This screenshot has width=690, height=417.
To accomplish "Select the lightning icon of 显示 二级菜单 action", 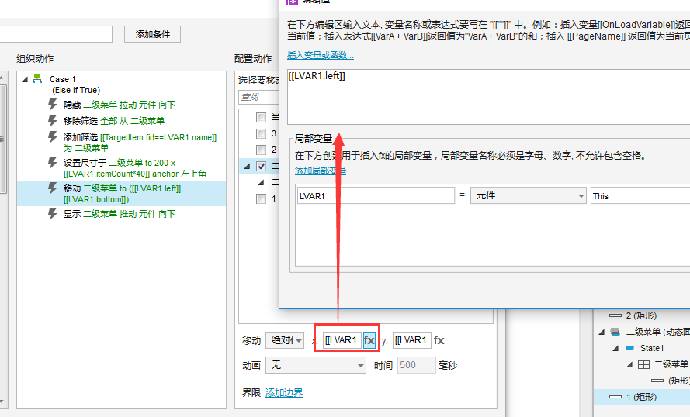I will (x=53, y=214).
